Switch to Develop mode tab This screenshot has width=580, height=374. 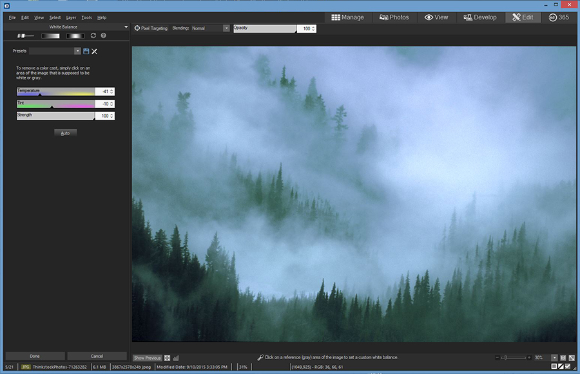click(479, 17)
